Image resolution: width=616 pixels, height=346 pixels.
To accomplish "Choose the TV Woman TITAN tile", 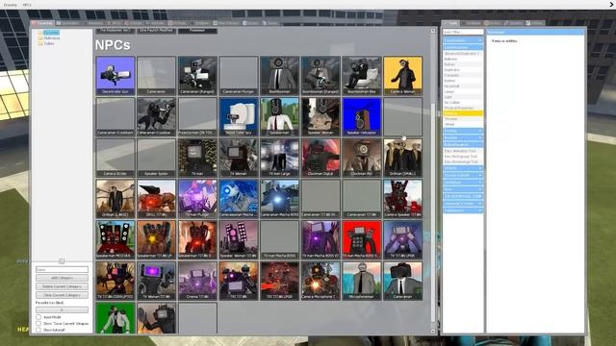I will tap(156, 281).
